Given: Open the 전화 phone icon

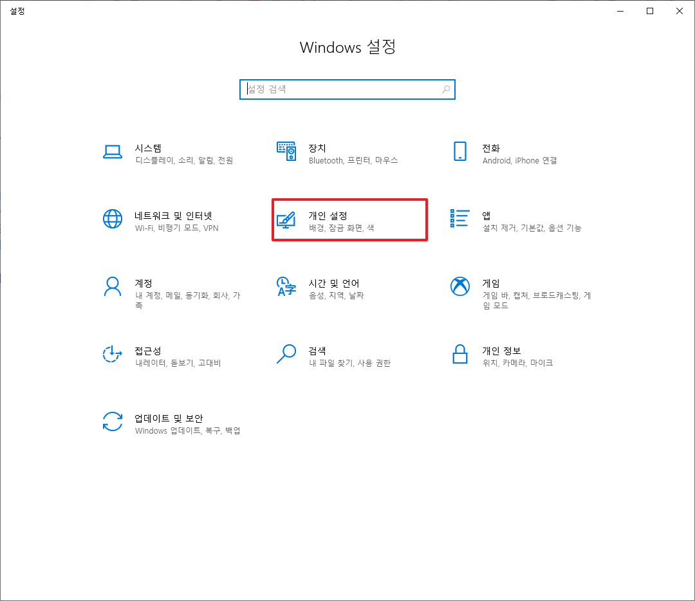Looking at the screenshot, I should point(460,152).
